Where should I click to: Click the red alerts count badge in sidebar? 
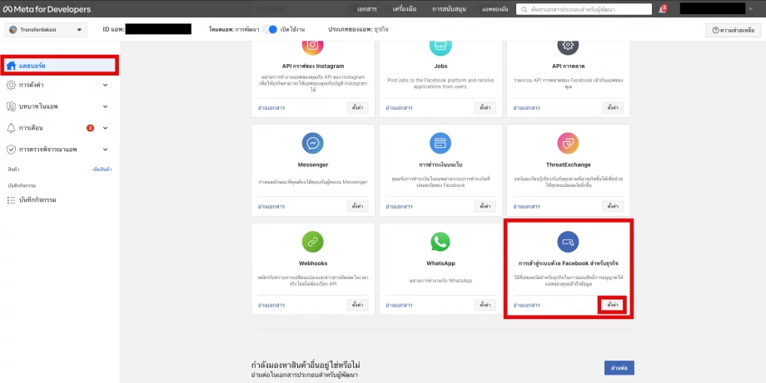pos(91,128)
